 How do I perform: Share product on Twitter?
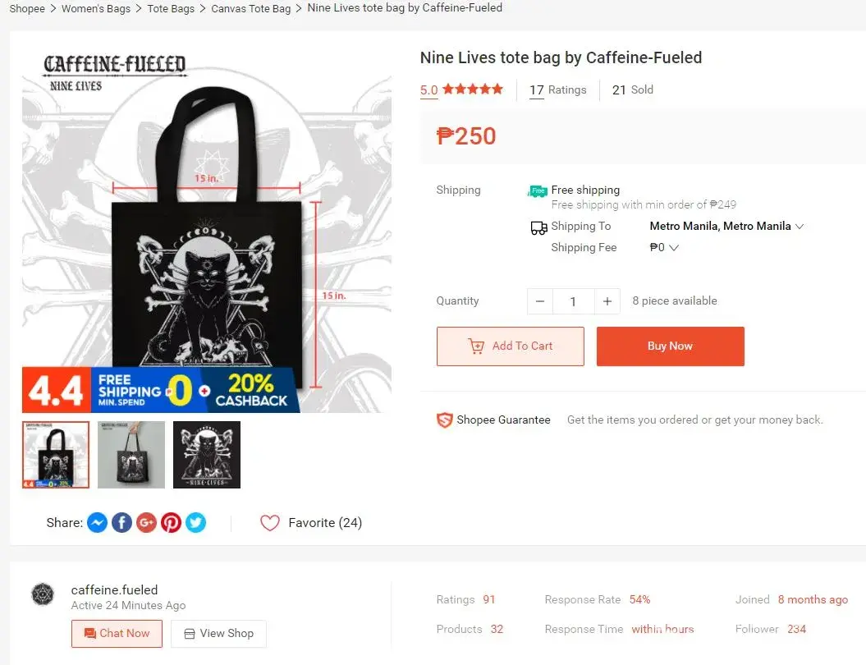(x=195, y=522)
